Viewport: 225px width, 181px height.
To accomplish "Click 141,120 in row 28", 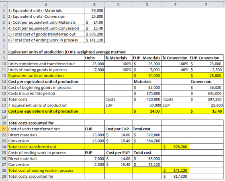I will point(175,171).
